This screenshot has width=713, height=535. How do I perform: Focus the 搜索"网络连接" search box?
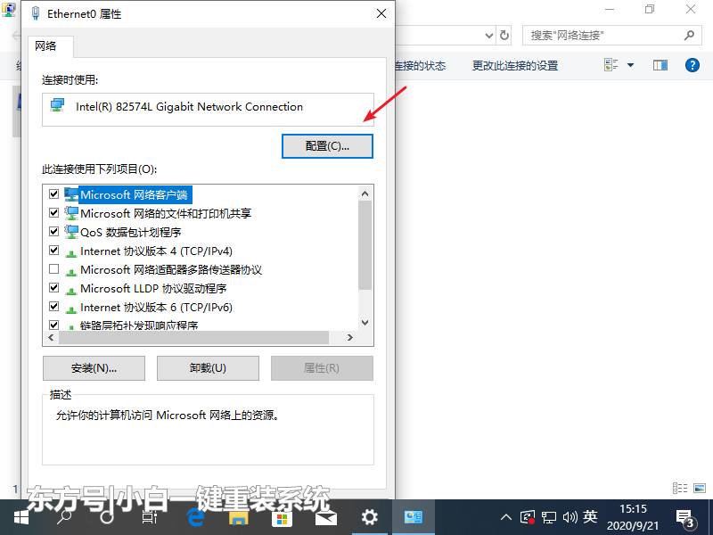pos(611,35)
